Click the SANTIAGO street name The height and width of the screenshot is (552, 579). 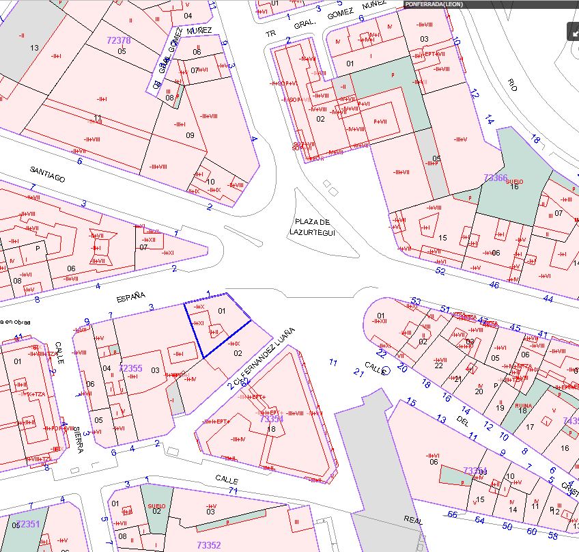click(47, 174)
